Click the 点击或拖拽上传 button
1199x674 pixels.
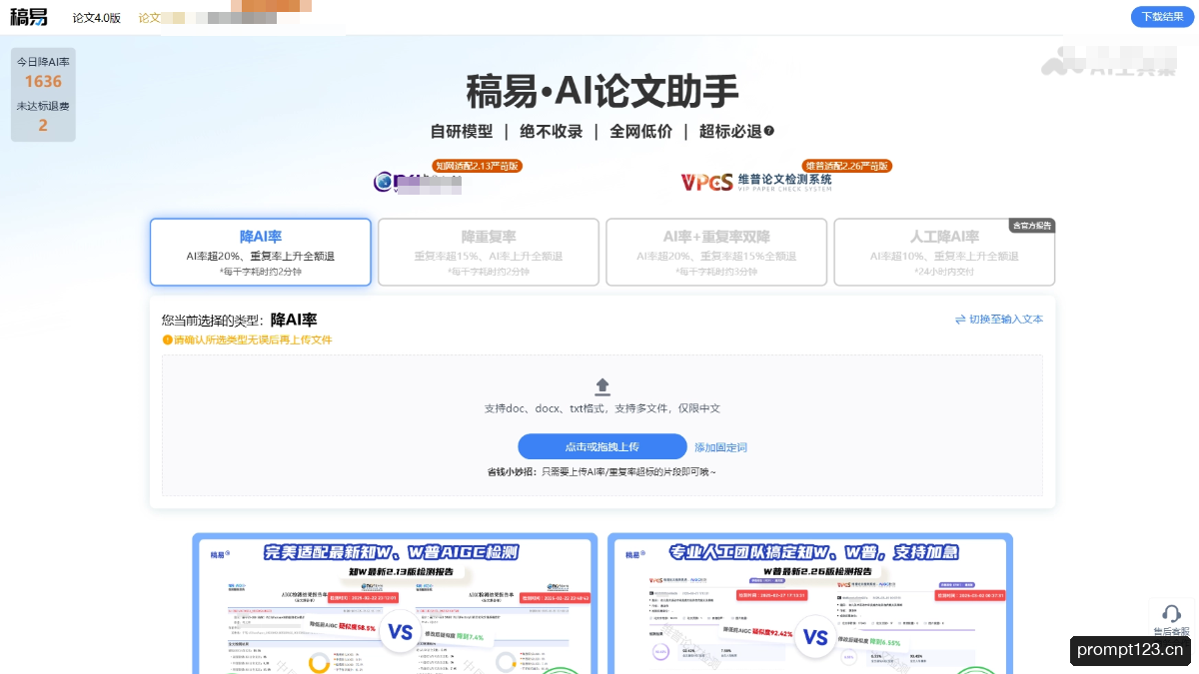(602, 446)
